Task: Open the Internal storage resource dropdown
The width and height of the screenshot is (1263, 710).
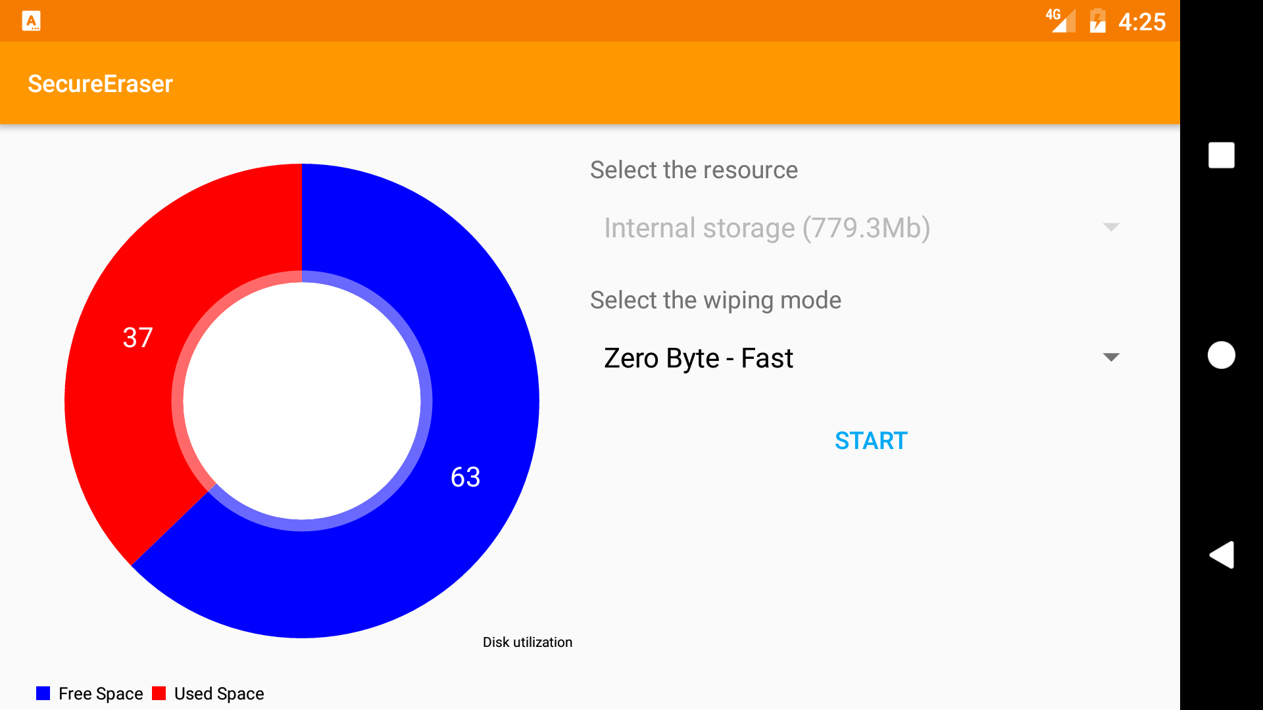Action: coord(766,228)
